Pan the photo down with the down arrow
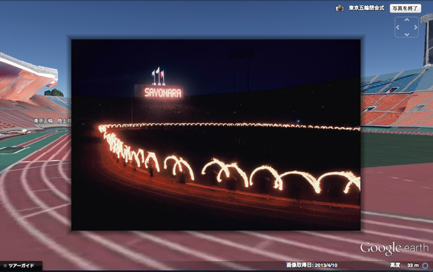This screenshot has height=272, width=433. [x=407, y=34]
